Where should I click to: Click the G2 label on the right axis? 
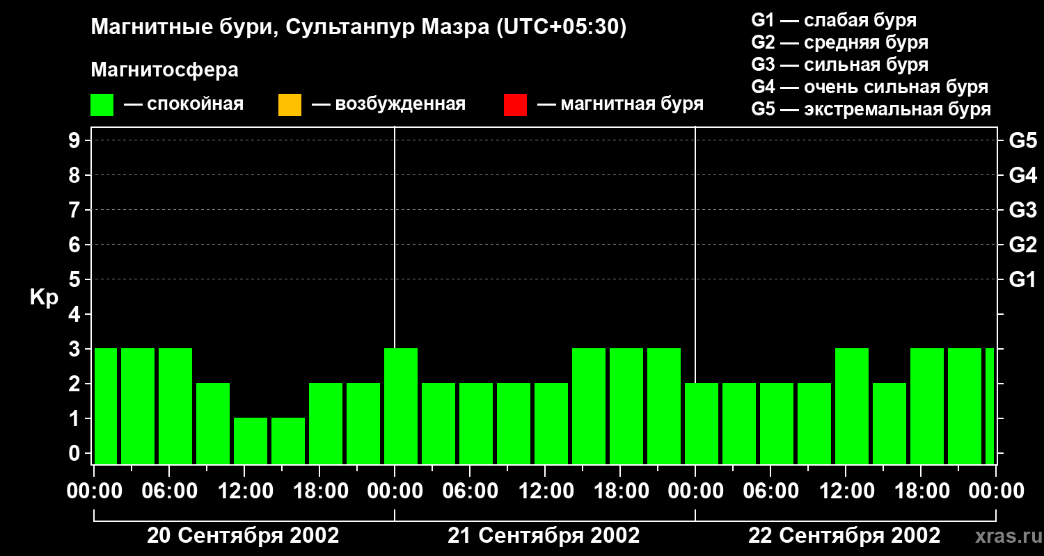[x=1022, y=245]
